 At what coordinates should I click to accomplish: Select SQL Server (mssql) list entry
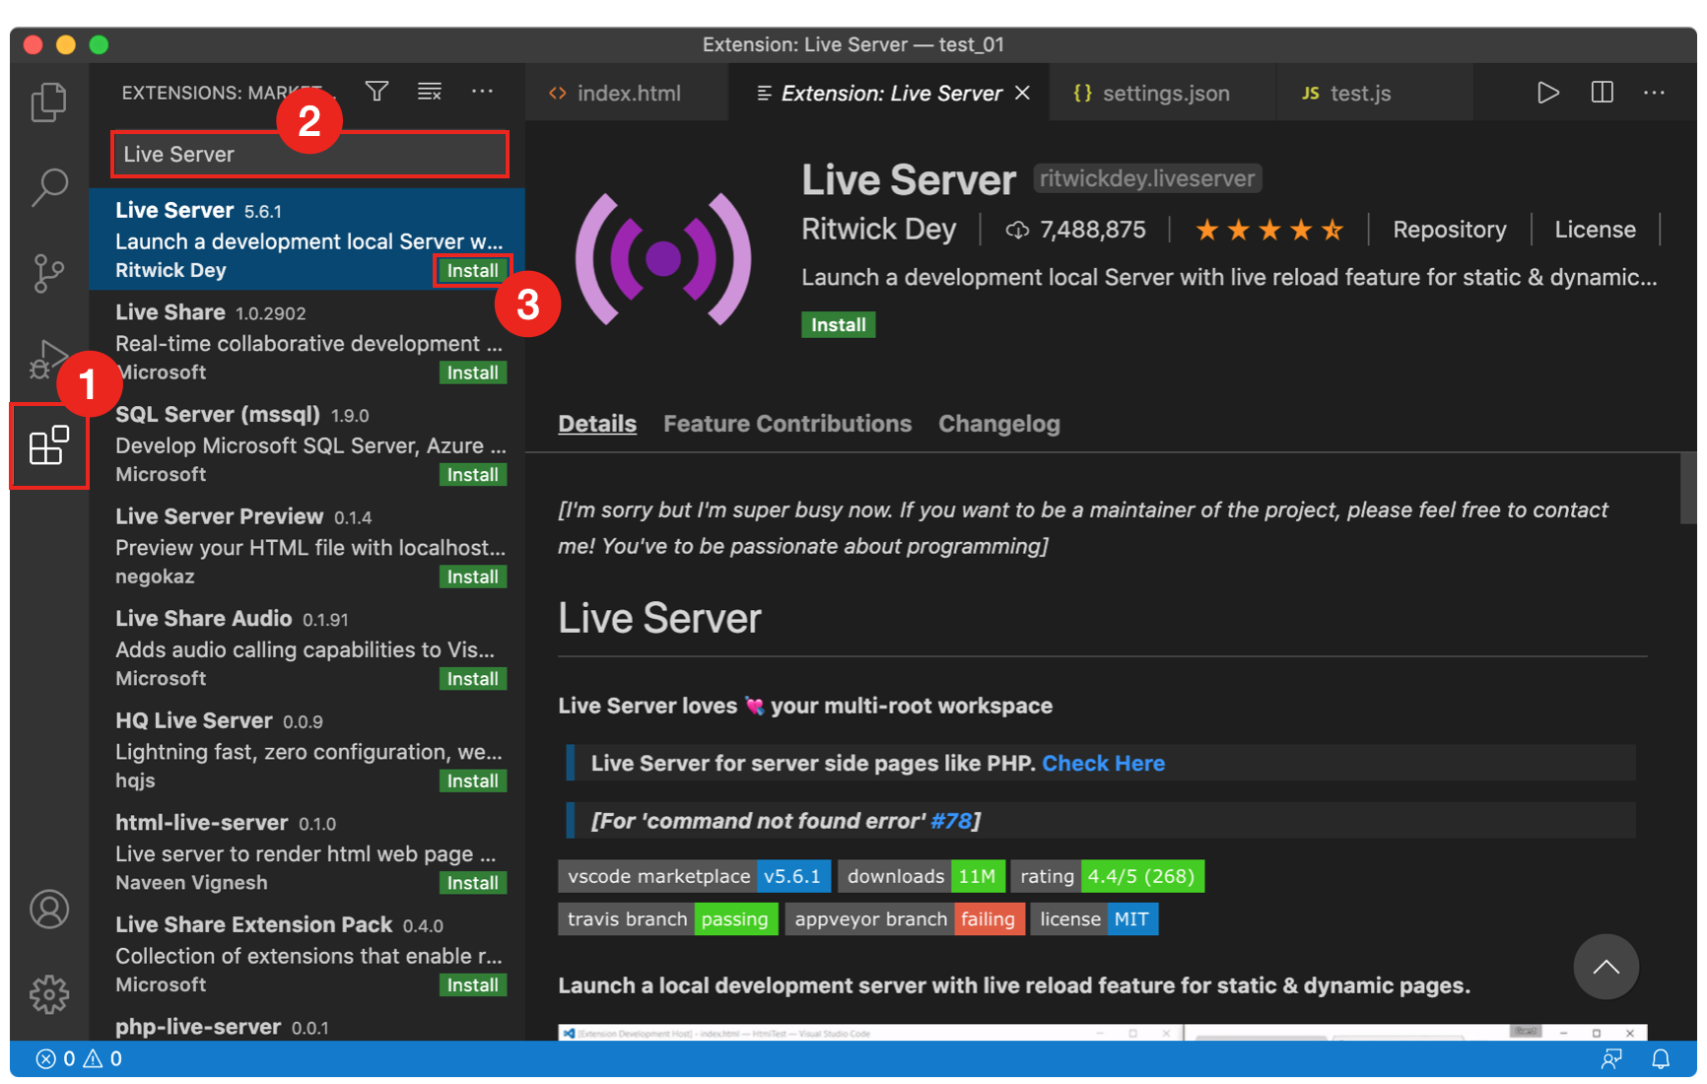(307, 443)
